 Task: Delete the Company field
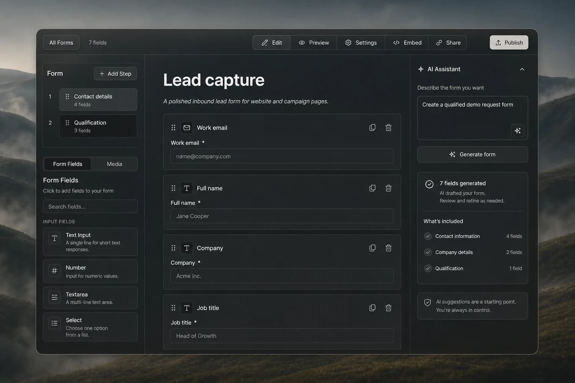[389, 248]
